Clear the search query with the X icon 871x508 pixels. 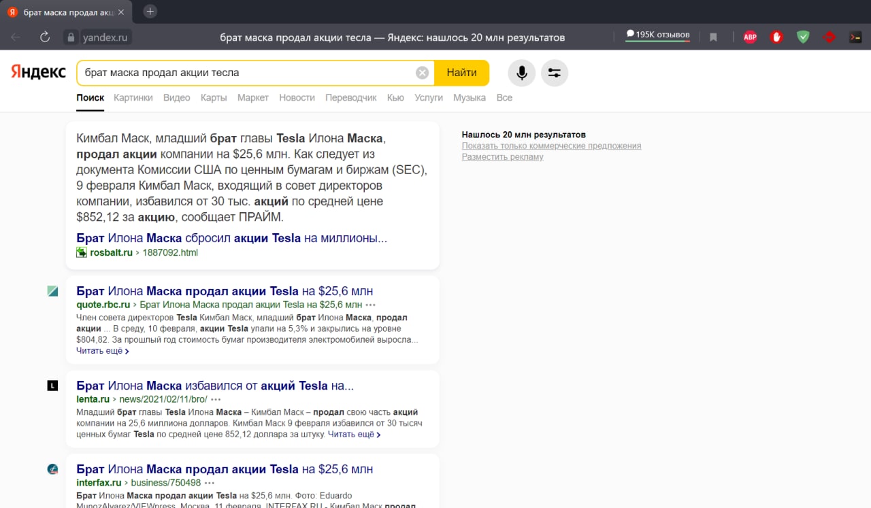pyautogui.click(x=422, y=73)
